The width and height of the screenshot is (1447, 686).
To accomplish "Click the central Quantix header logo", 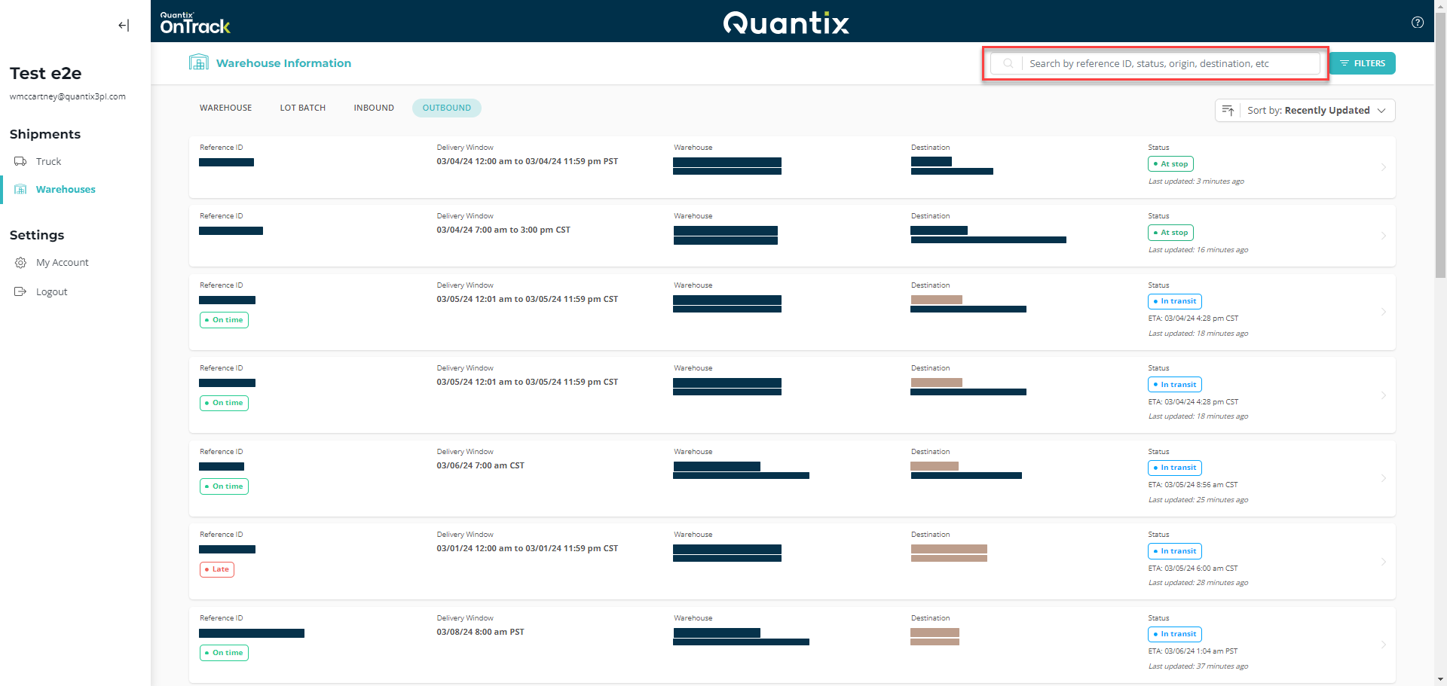I will click(785, 23).
